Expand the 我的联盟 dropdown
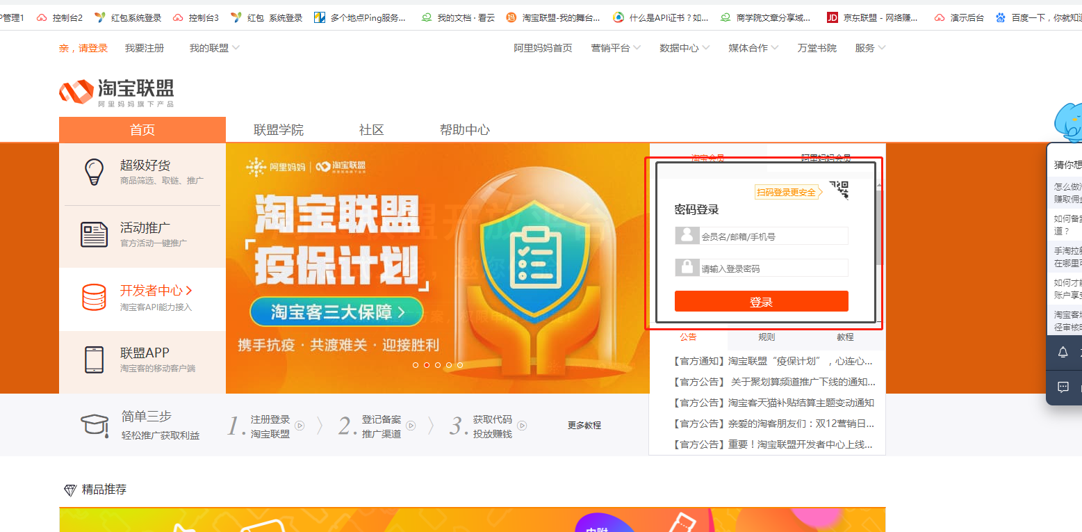 point(214,48)
